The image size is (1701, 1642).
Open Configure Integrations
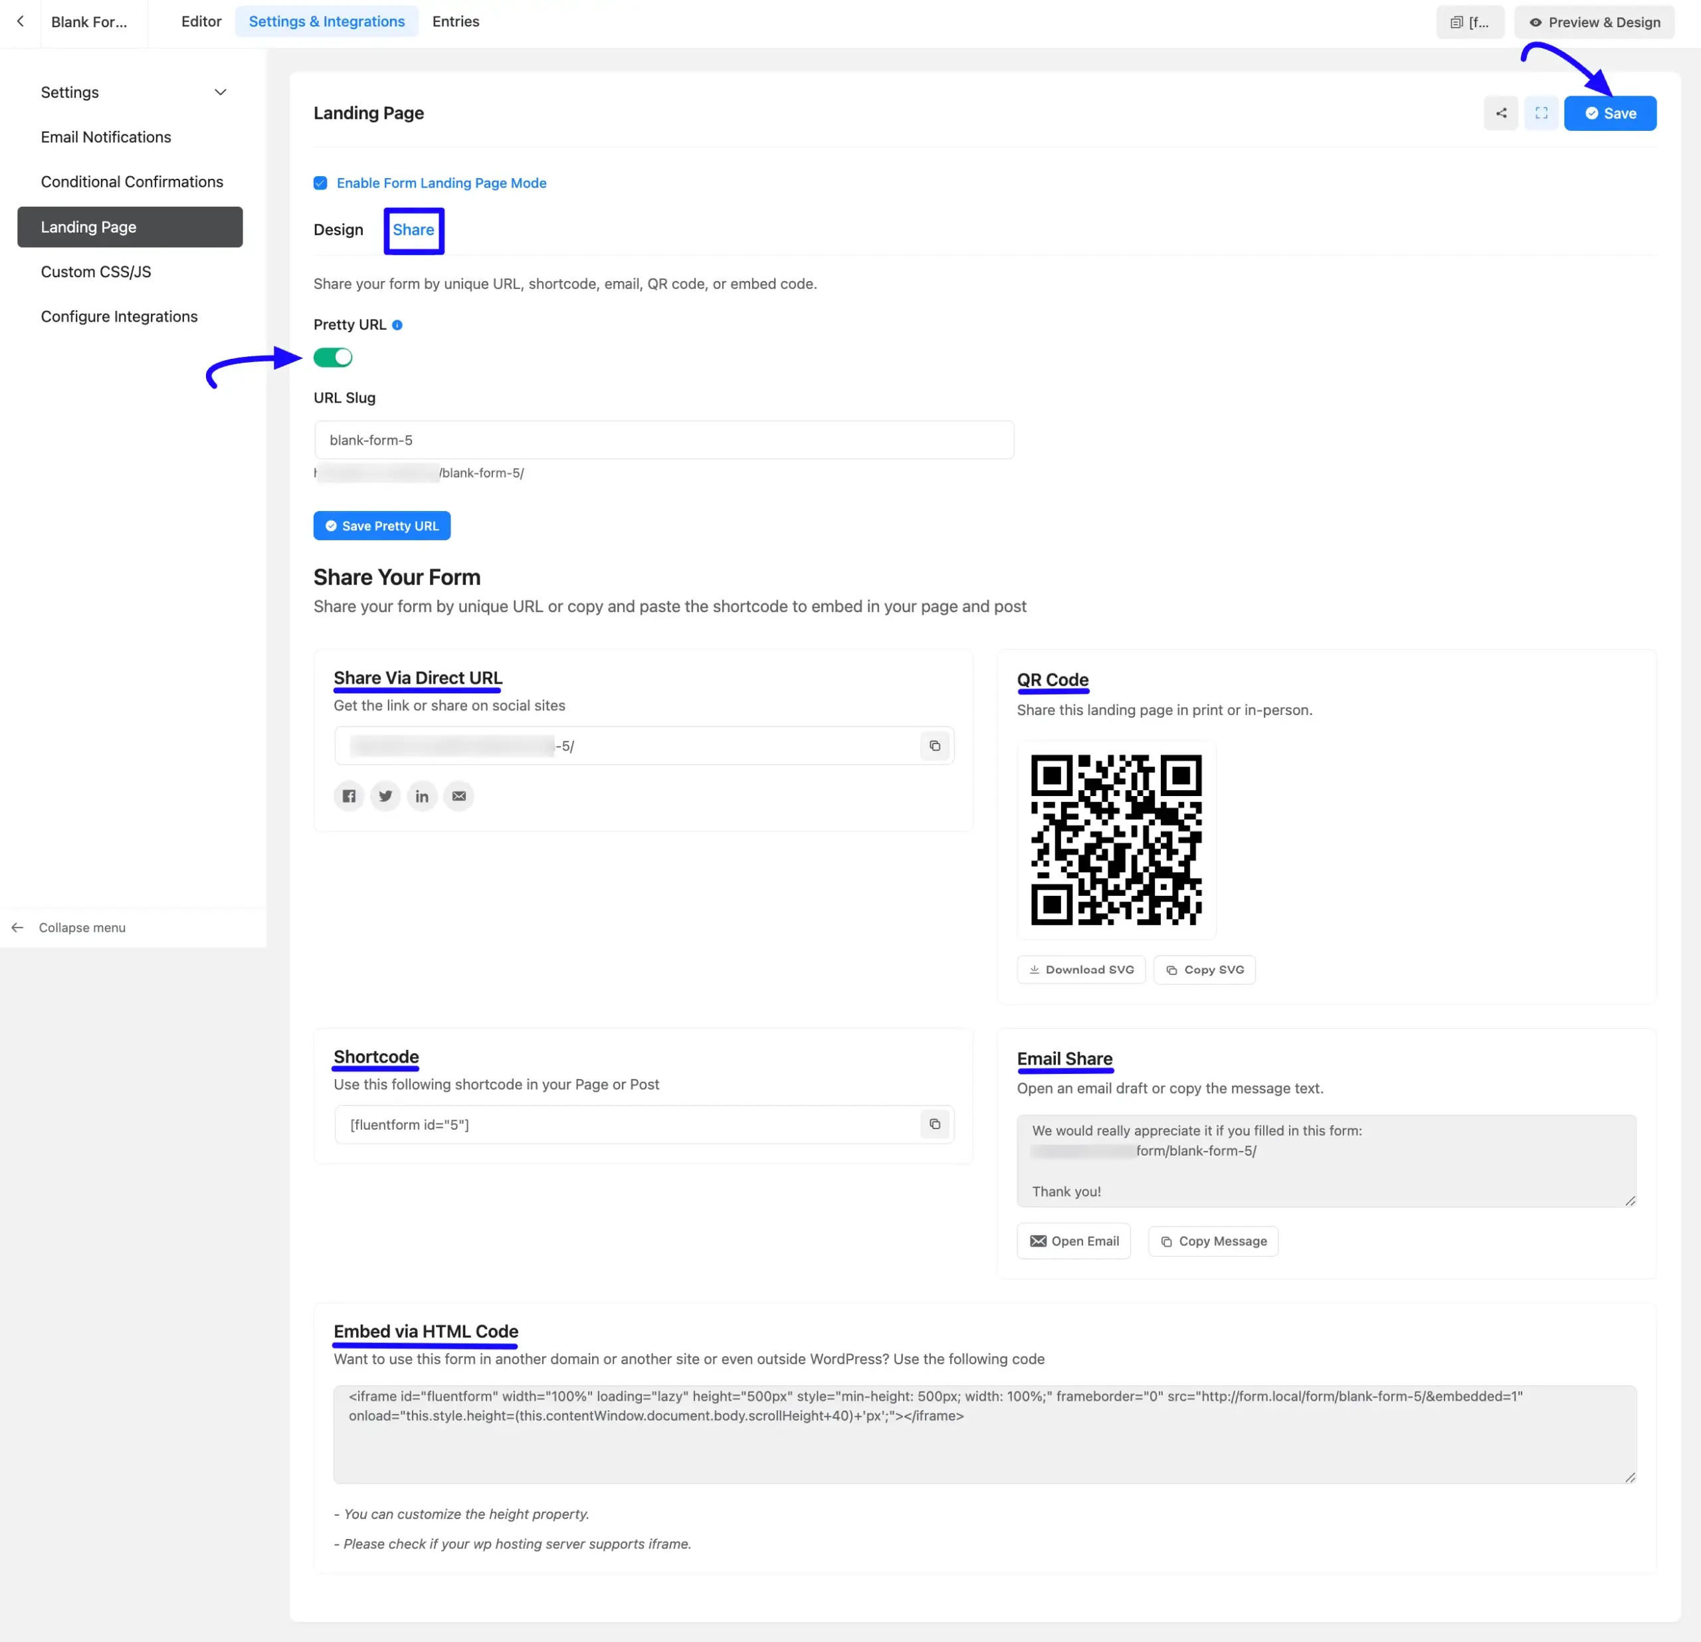[119, 317]
